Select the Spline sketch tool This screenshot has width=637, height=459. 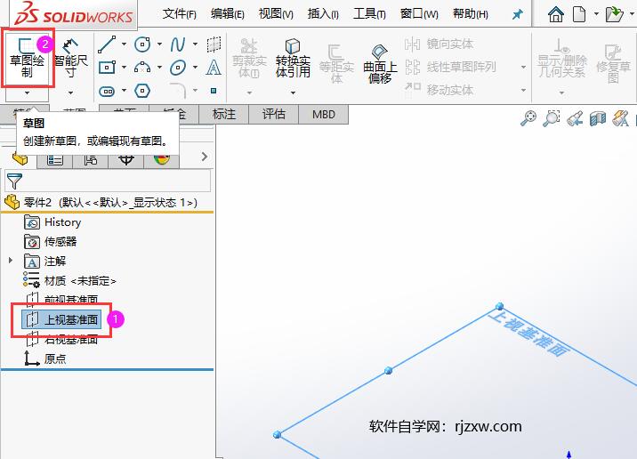point(178,44)
